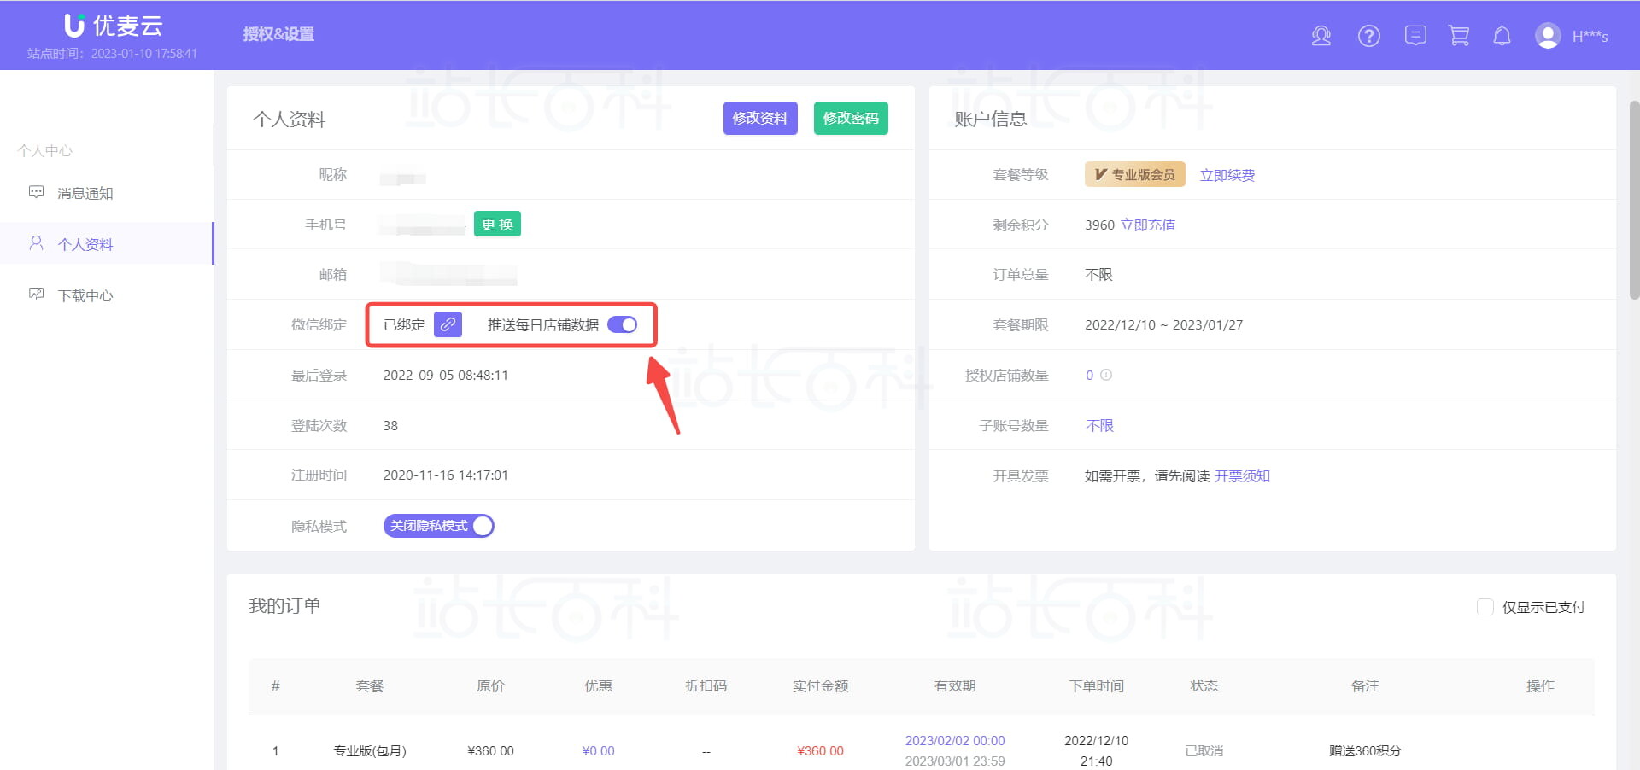1640x770 pixels.
Task: Click the 修改密码 button
Action: coord(850,118)
